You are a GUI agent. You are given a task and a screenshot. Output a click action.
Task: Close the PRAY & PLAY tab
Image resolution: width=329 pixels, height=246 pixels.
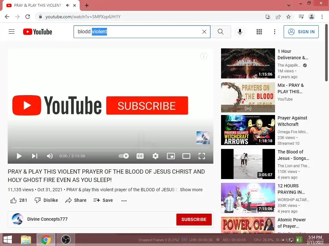[75, 5]
